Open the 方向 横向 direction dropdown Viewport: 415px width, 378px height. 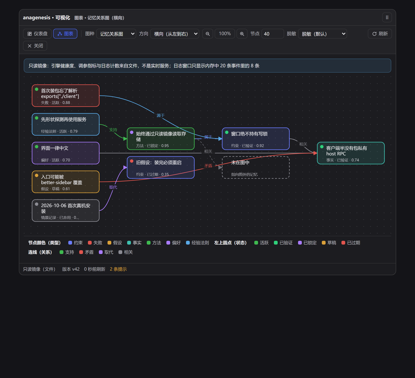point(175,34)
